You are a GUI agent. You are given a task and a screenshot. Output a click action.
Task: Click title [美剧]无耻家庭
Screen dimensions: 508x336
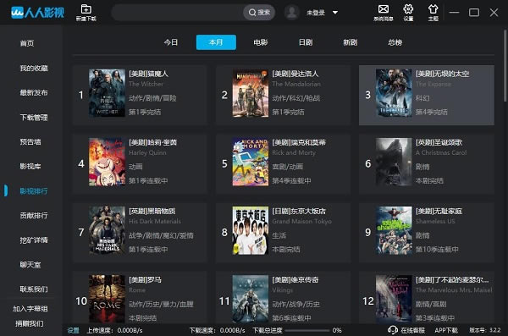(439, 211)
